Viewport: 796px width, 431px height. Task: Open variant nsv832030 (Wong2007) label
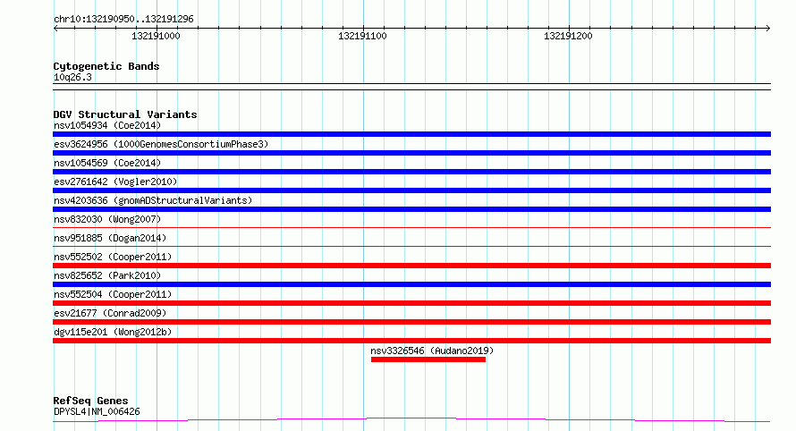pyautogui.click(x=107, y=219)
